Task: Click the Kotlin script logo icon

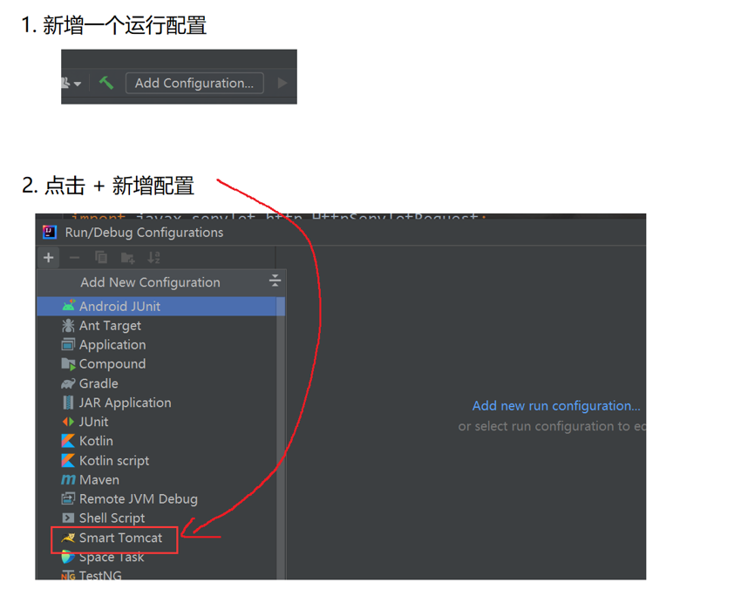Action: click(x=68, y=460)
